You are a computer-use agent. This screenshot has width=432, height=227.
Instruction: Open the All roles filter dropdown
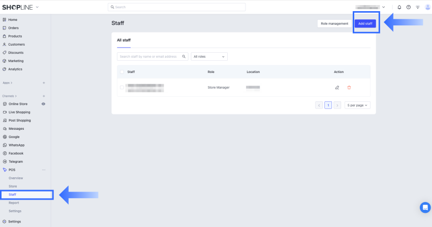point(209,57)
